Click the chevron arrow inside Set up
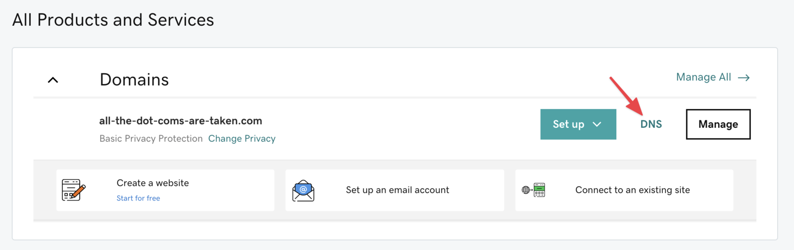 pos(597,124)
